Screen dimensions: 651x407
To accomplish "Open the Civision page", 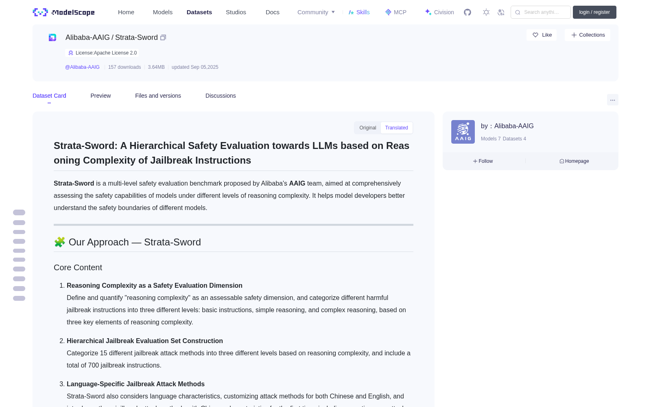I will click(x=439, y=12).
